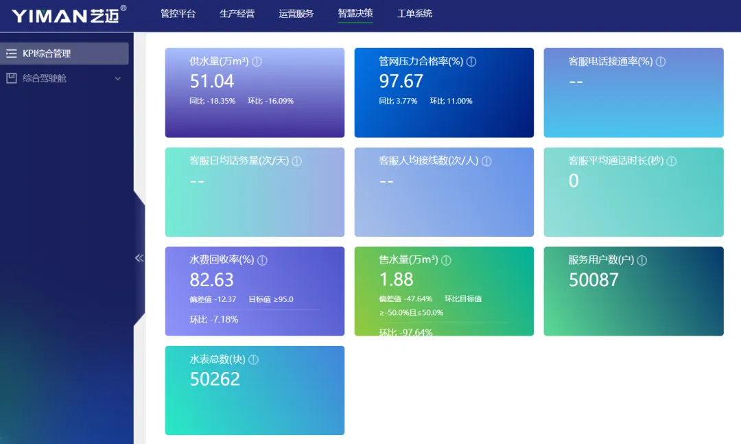Click info icon next to 客服电话接通率(%)
The height and width of the screenshot is (444, 741).
(x=661, y=62)
